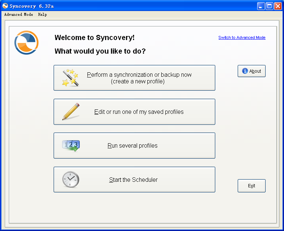This screenshot has width=284, height=231.
Task: Click the clock scheduler icon
Action: (71, 180)
